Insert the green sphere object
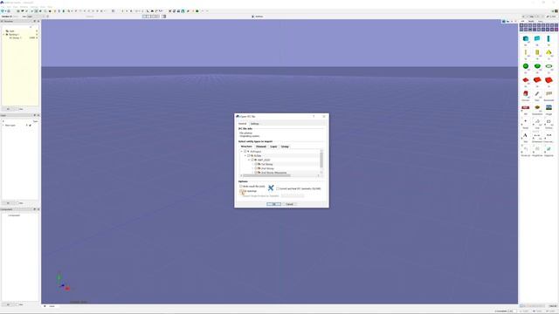This screenshot has width=559, height=314. point(526,66)
